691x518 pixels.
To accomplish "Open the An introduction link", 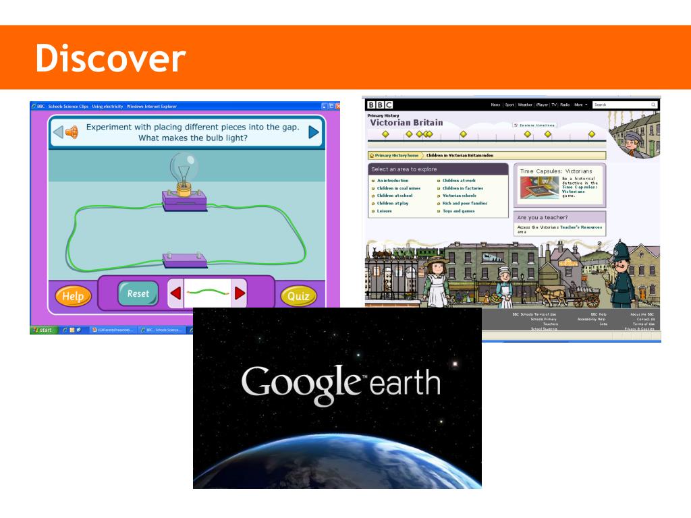I will click(x=393, y=181).
